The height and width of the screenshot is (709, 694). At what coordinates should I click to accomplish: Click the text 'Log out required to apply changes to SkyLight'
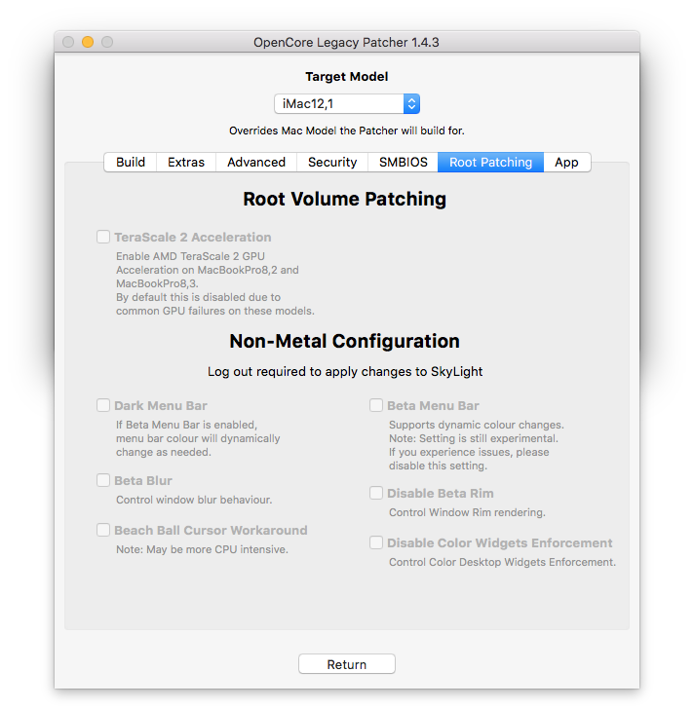[x=345, y=372]
